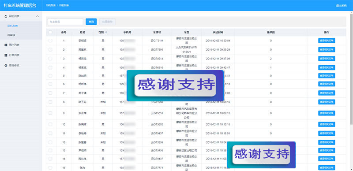Click 退出系统 in top bar
The height and width of the screenshot is (171, 353).
tap(341, 6)
